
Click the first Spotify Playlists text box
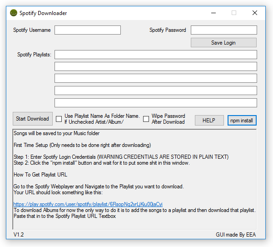point(156,55)
